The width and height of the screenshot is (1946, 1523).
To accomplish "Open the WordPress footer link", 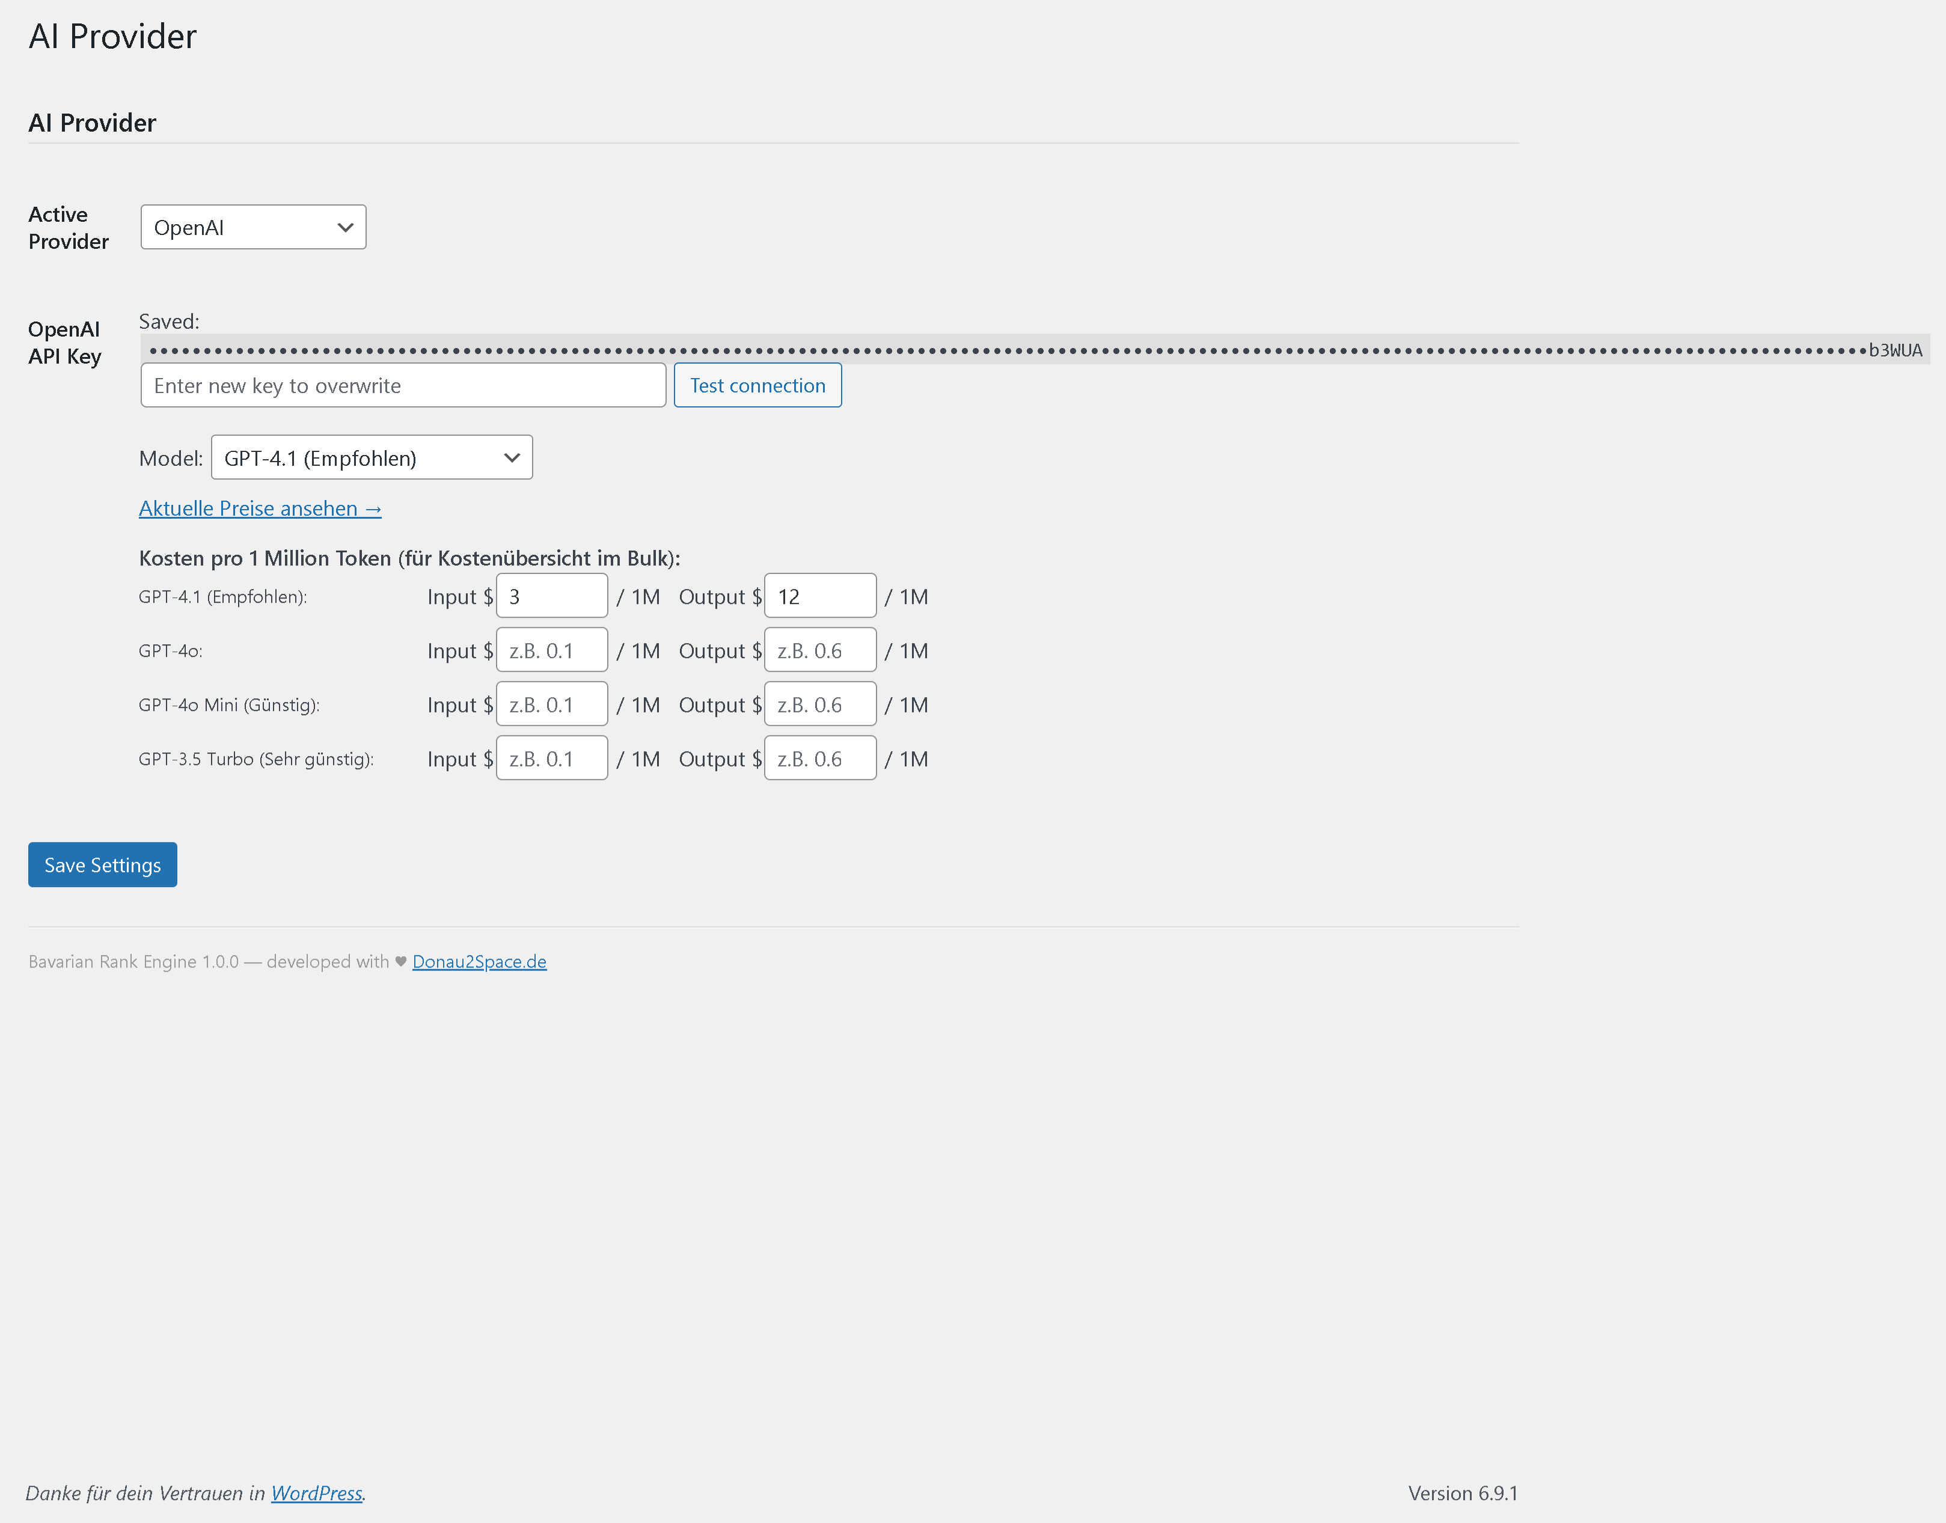I will 317,1494.
